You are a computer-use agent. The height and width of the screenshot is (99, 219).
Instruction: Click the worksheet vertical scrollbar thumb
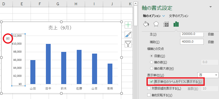click(x=136, y=15)
